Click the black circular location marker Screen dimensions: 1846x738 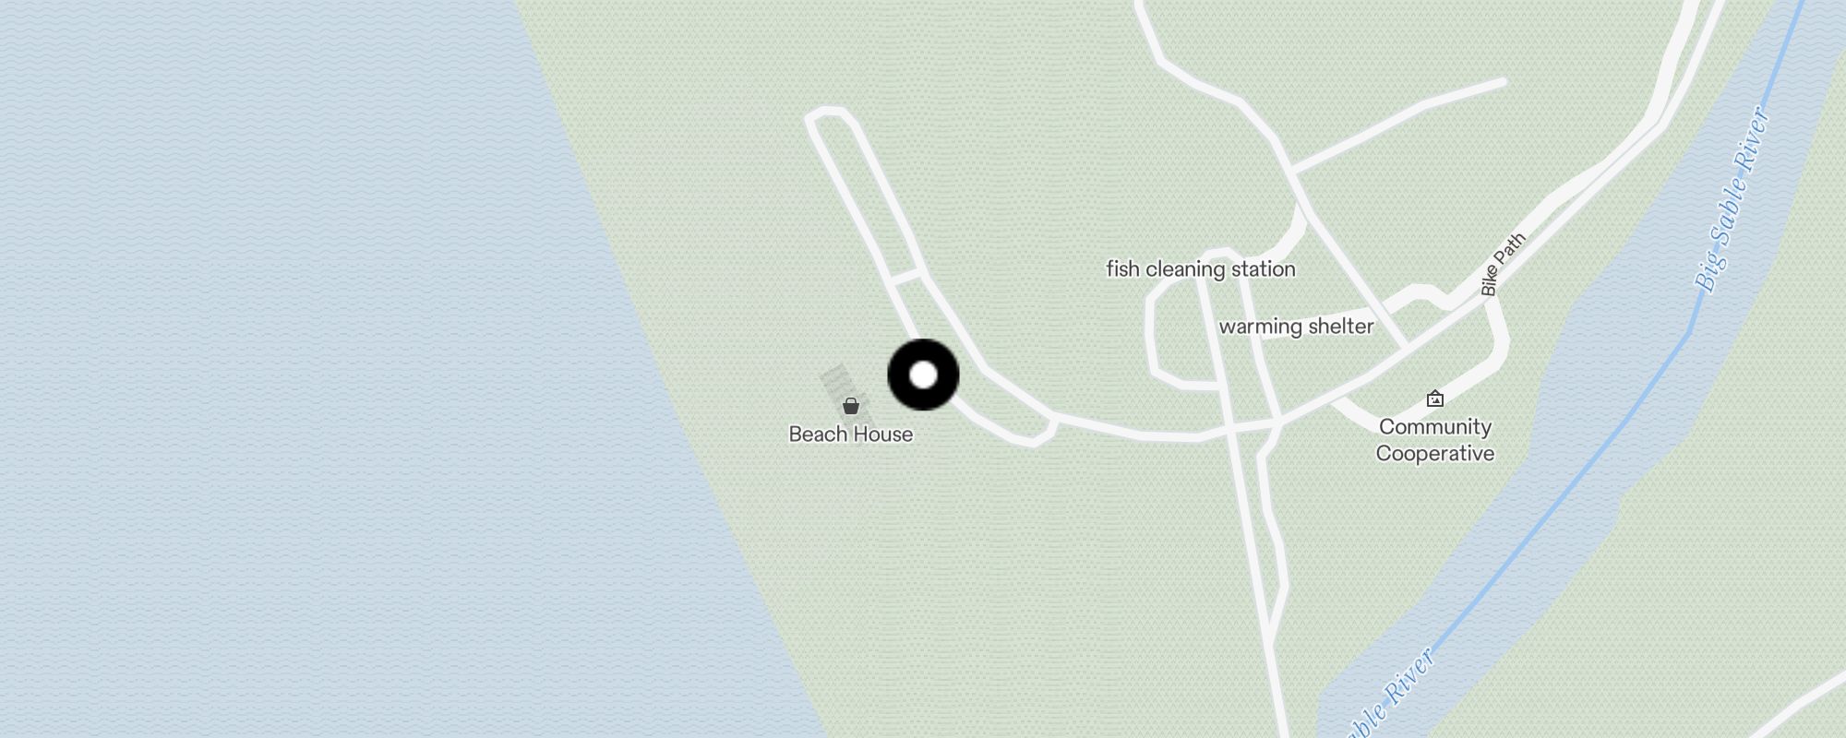pos(923,375)
